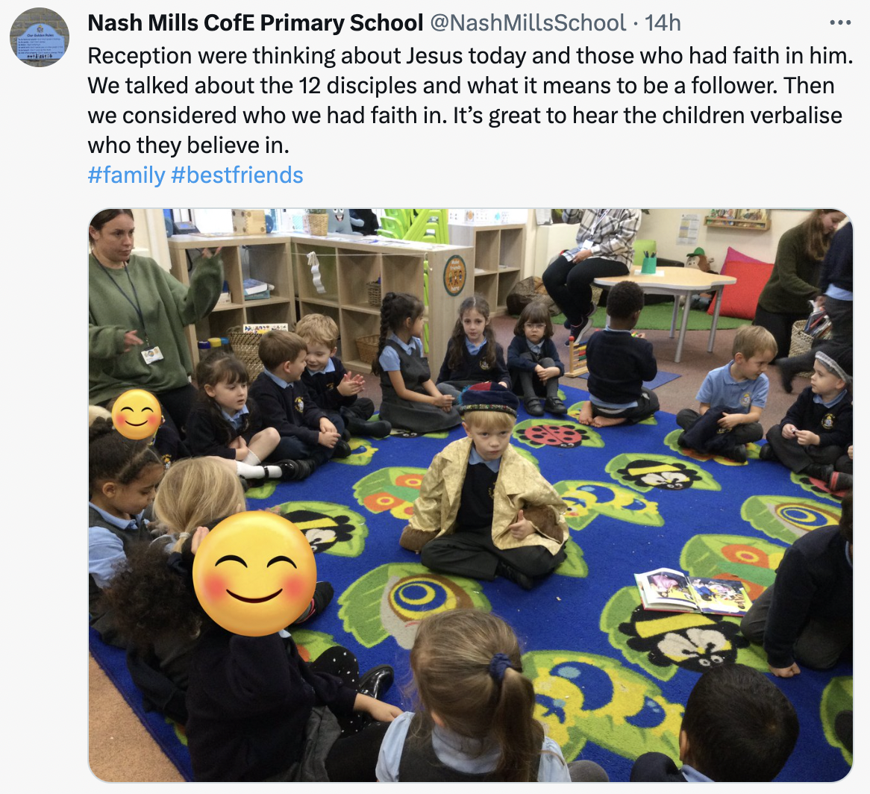Click the small smiley emoji on the photo
Image resolution: width=870 pixels, height=794 pixels.
click(137, 414)
